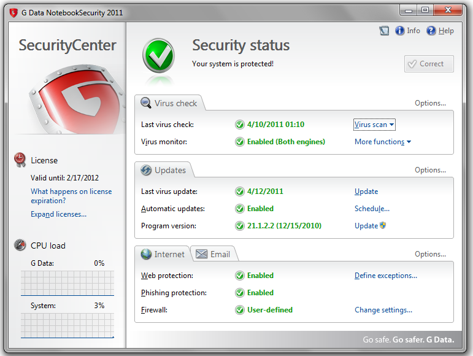Click the System CPU load graph
The image size is (473, 356).
tap(67, 325)
